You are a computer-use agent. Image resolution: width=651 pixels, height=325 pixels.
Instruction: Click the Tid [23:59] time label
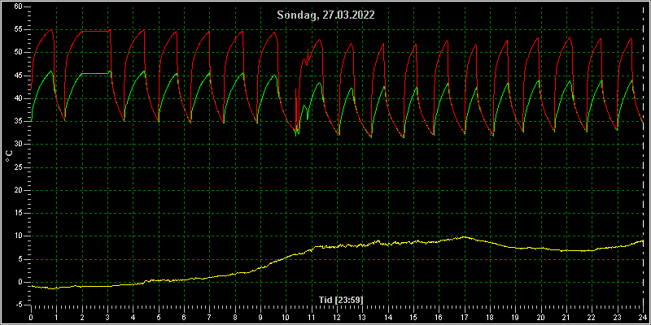click(341, 299)
